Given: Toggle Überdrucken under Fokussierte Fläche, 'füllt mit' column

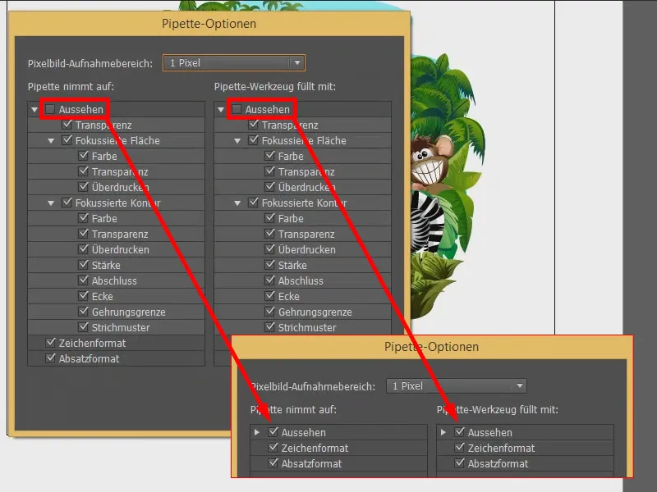Looking at the screenshot, I should [x=270, y=187].
